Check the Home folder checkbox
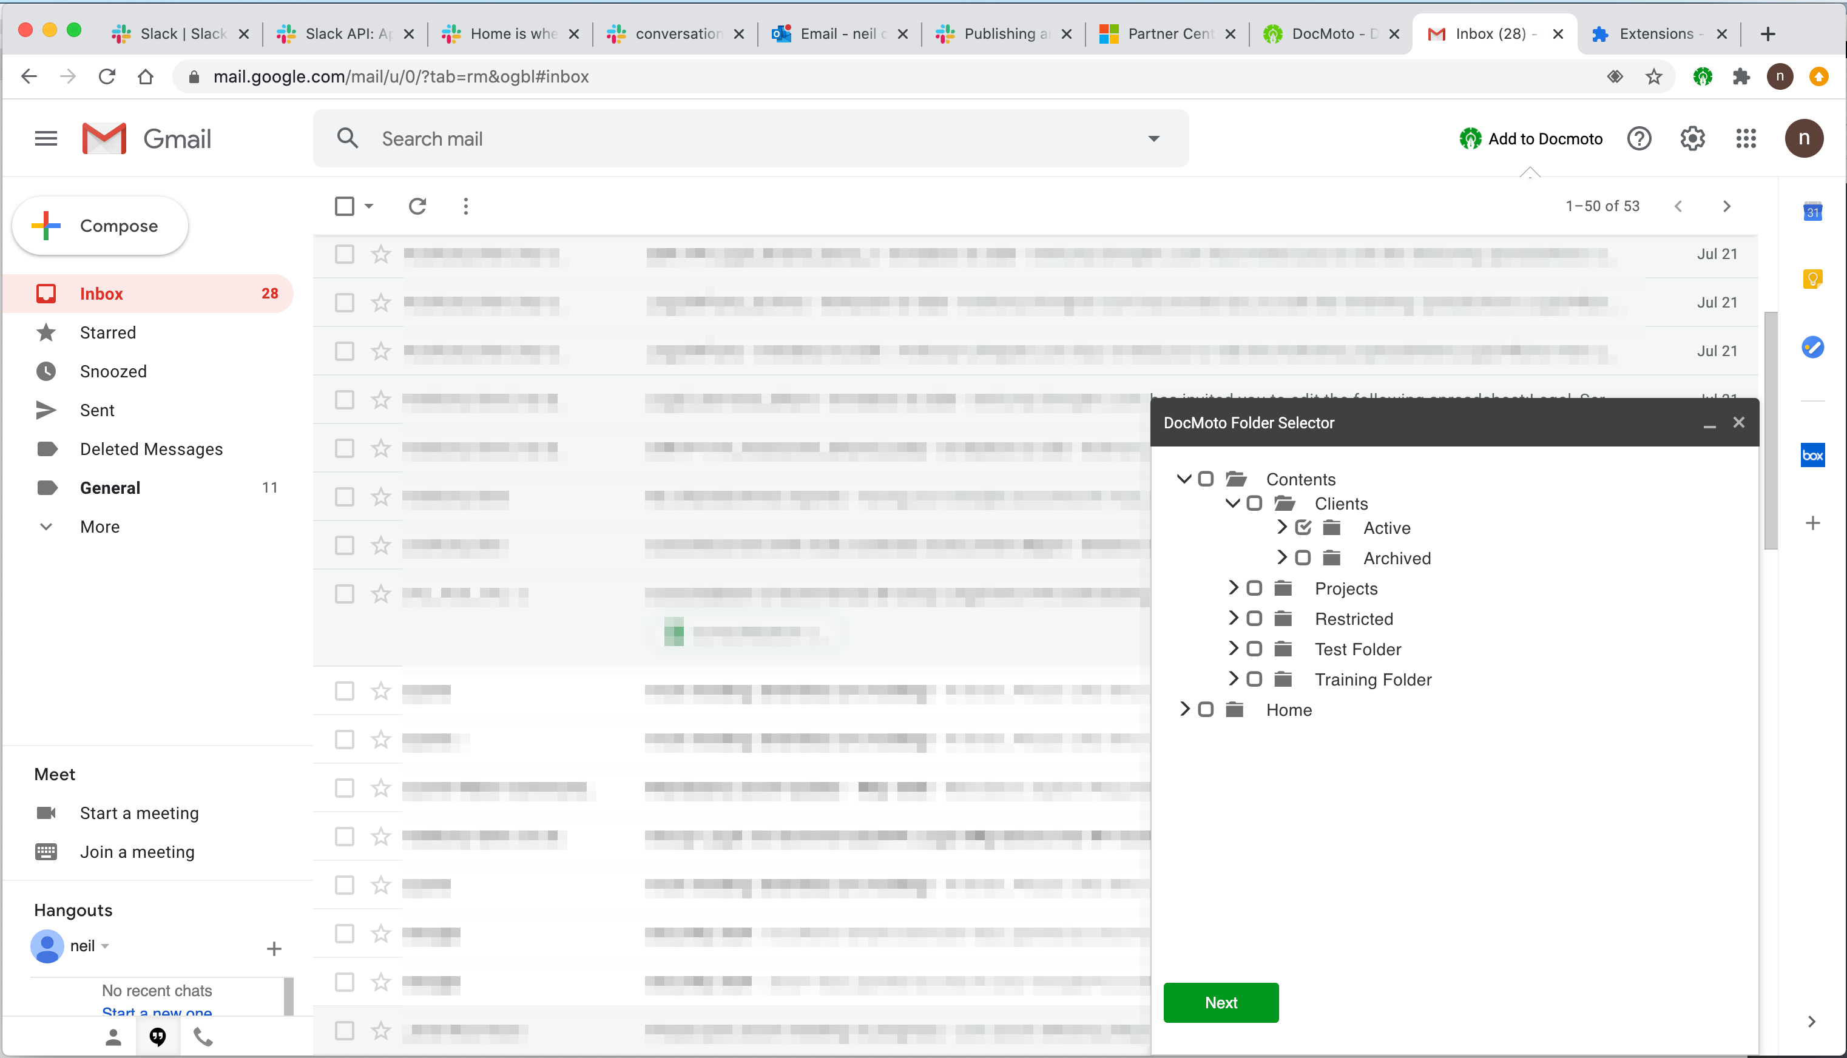Screen dimensions: 1847x1058 click(x=1206, y=709)
